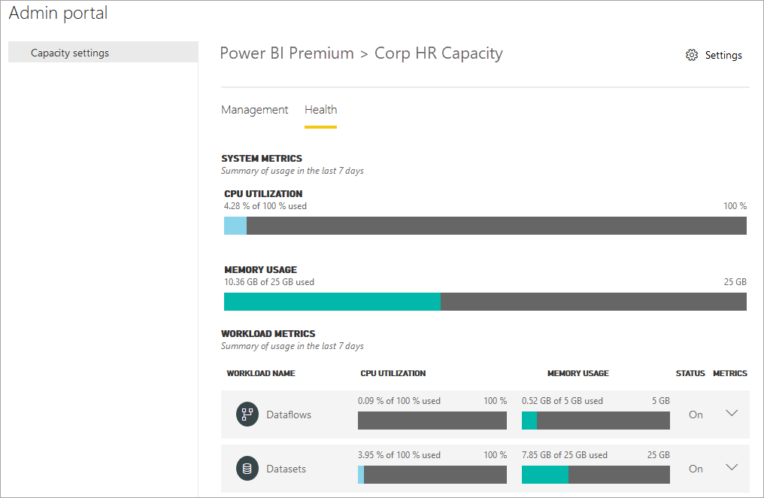Click the Workload Name column header
Image resolution: width=764 pixels, height=498 pixels.
coord(261,373)
